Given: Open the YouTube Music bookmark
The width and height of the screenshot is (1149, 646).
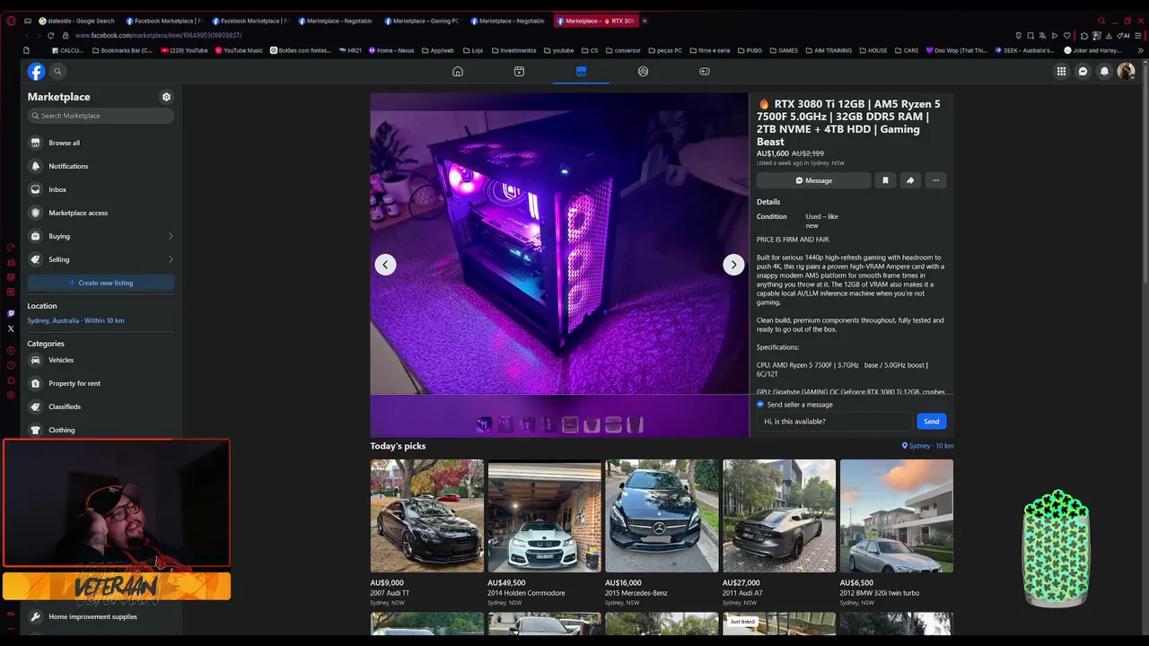Looking at the screenshot, I should 239,50.
